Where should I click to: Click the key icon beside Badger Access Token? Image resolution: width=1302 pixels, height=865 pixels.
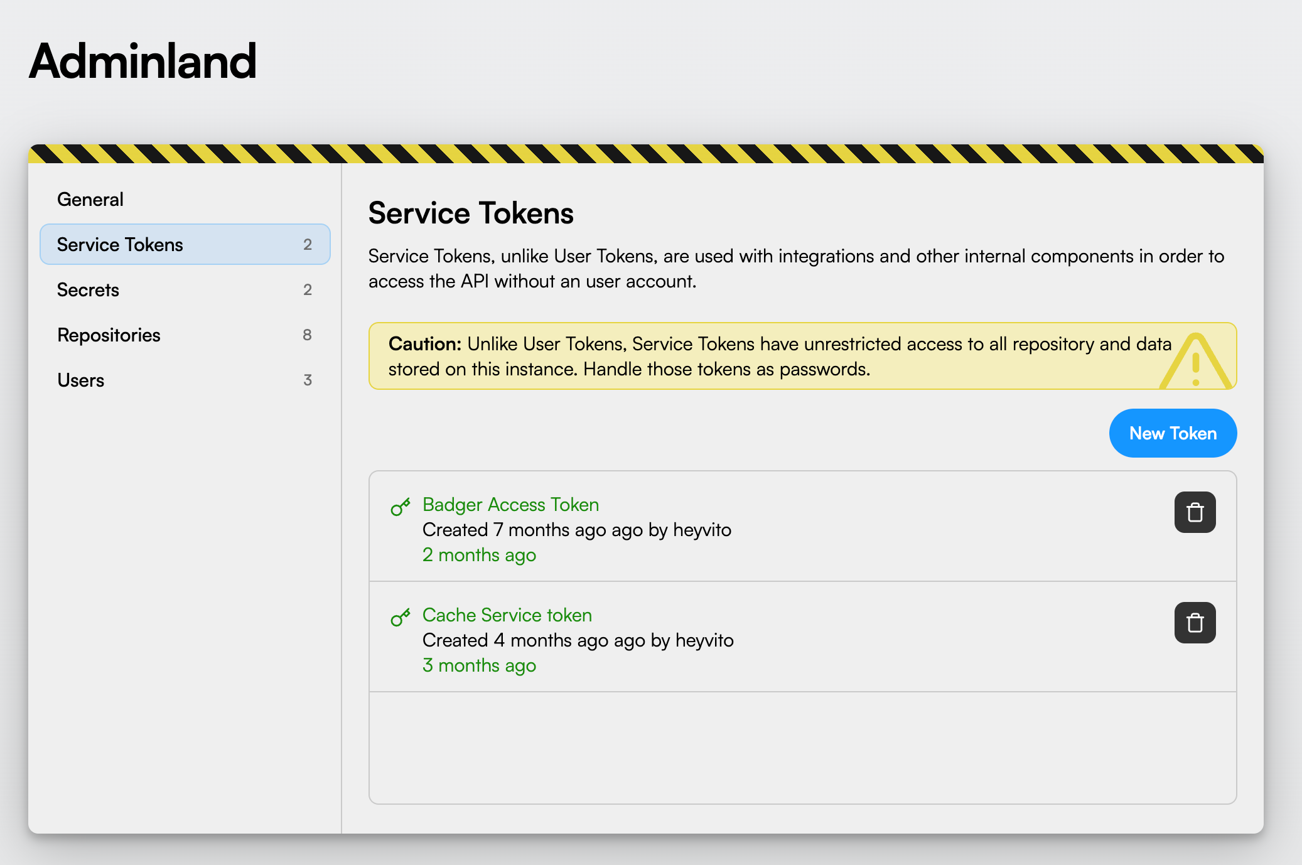(x=401, y=507)
